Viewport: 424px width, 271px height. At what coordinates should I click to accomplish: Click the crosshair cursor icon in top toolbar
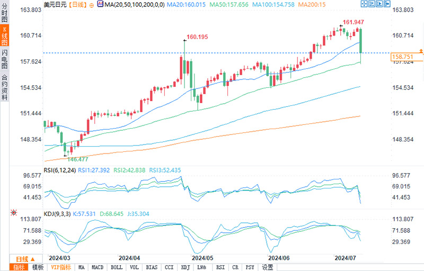[x=364, y=4]
